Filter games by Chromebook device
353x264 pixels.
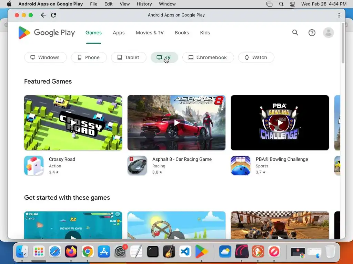pos(208,57)
